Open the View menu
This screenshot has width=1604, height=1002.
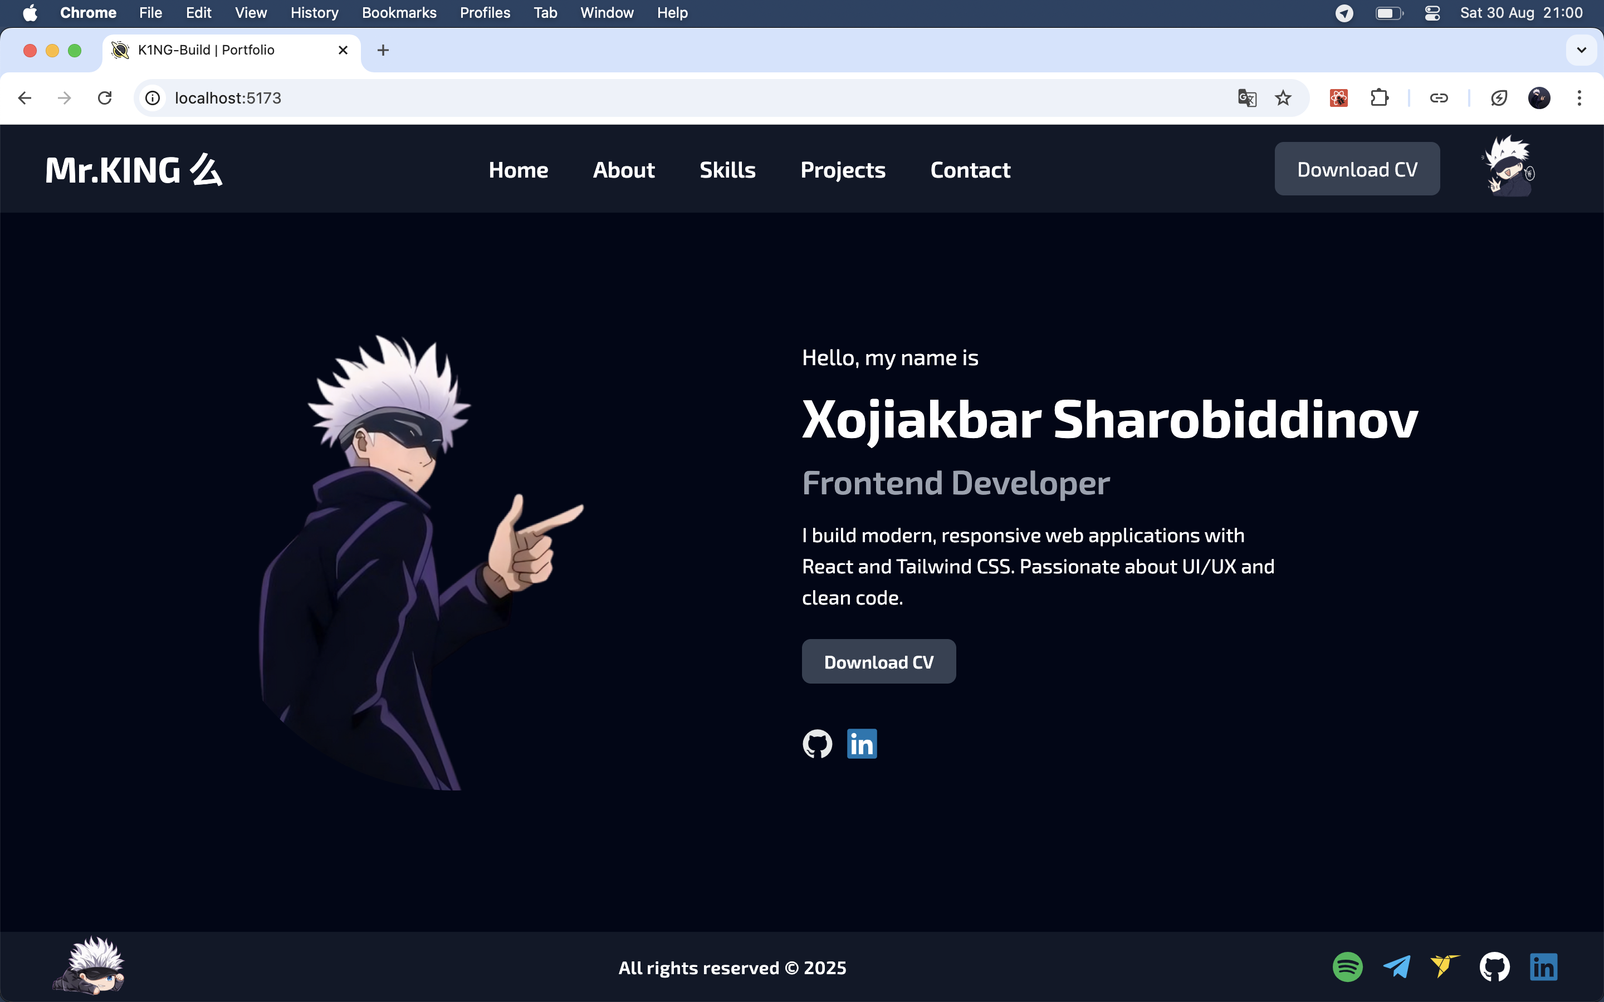click(x=251, y=13)
